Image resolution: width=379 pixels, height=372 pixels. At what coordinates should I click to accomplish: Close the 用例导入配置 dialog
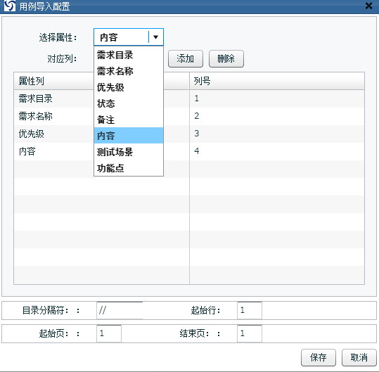tap(368, 6)
